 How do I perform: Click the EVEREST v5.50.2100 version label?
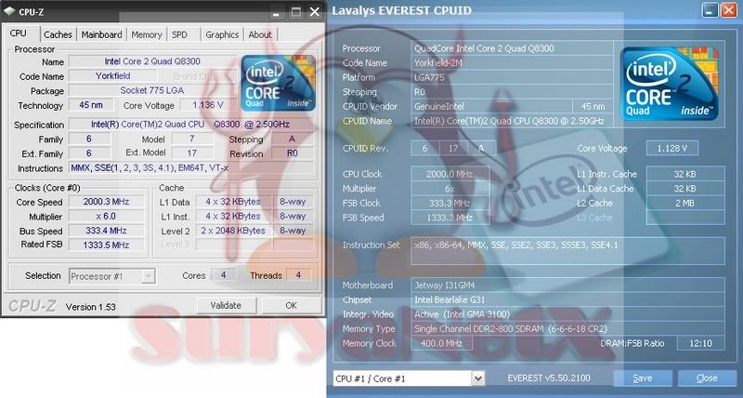pos(549,378)
